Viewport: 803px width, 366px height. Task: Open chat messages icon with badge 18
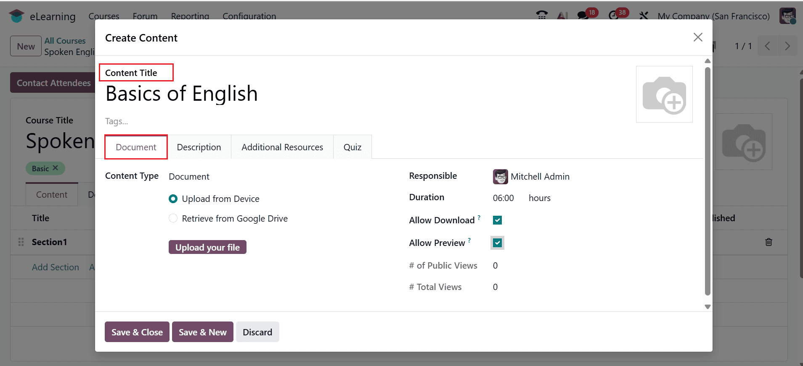[583, 16]
